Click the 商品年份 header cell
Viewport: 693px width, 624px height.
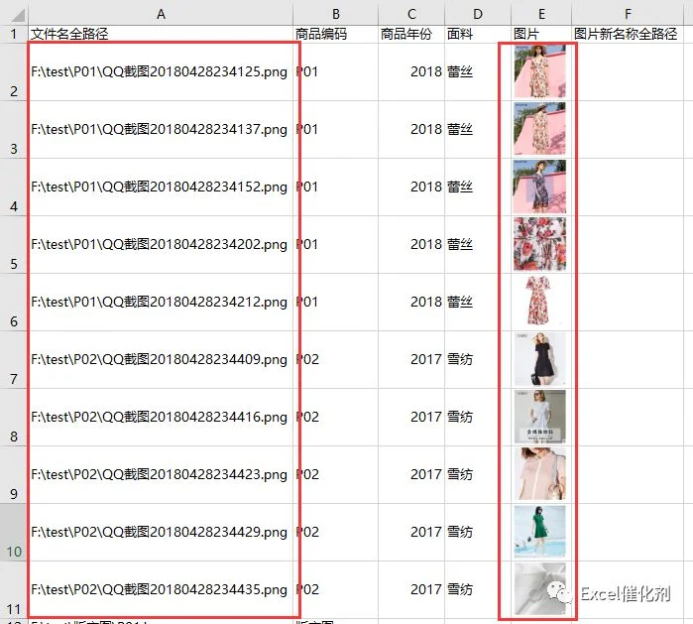pyautogui.click(x=411, y=34)
